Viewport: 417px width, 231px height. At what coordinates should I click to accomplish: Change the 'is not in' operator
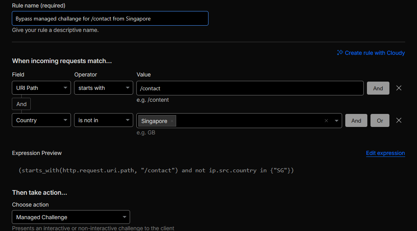(104, 121)
